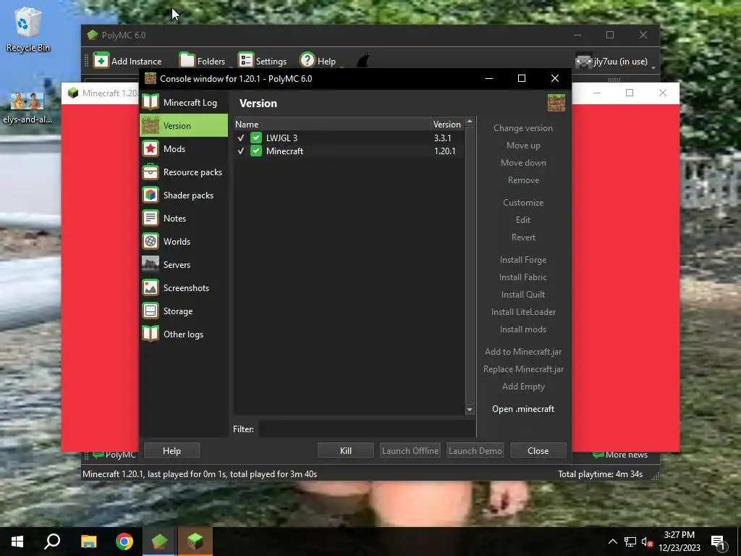The image size is (741, 556).
Task: Click Customize
Action: [523, 203]
